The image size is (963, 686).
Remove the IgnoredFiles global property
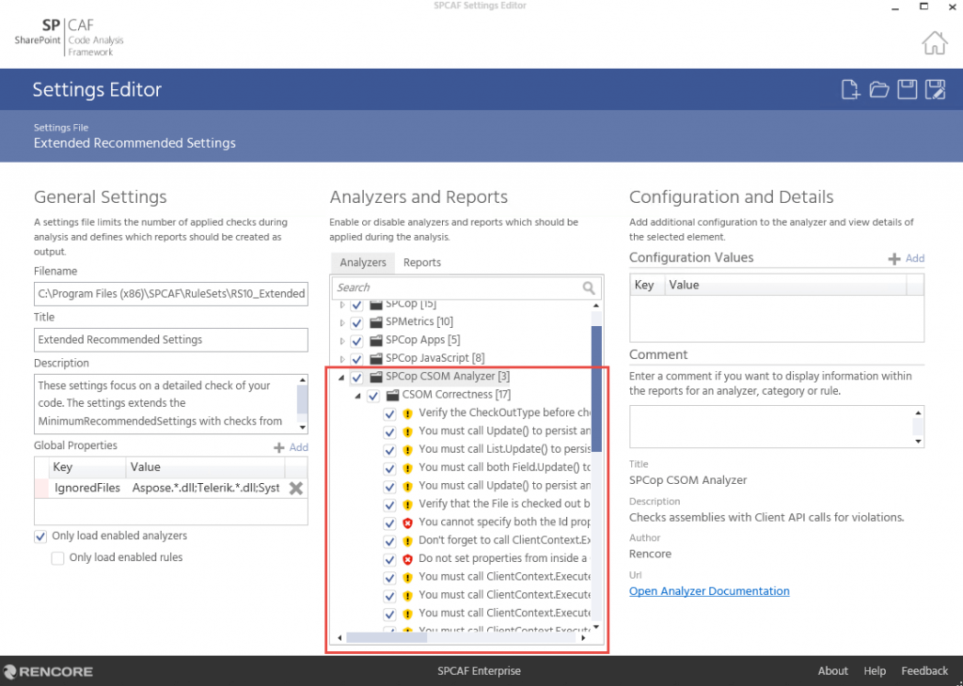pos(295,488)
